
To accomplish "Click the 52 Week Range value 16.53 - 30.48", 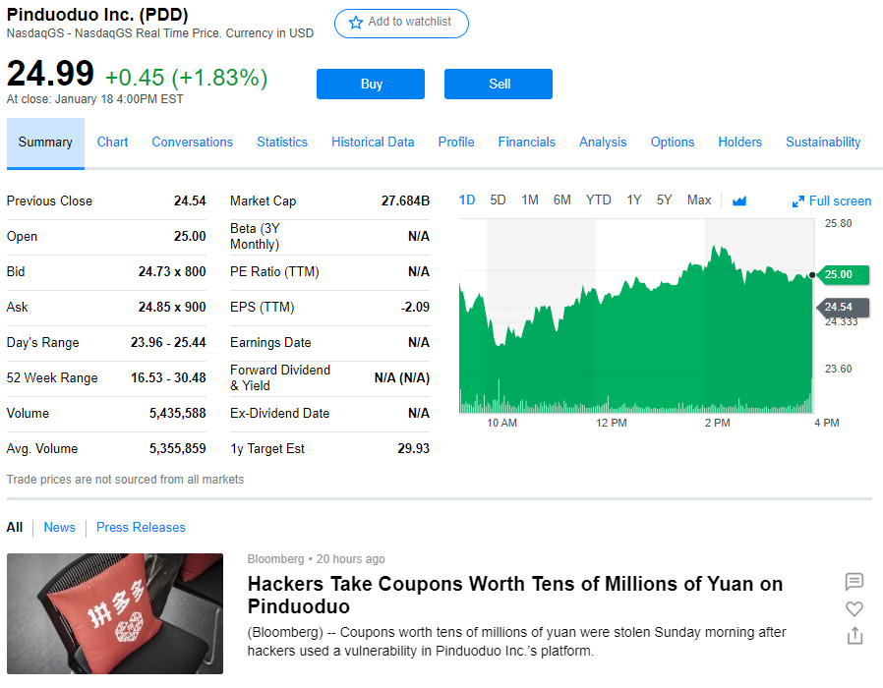I will tap(168, 377).
